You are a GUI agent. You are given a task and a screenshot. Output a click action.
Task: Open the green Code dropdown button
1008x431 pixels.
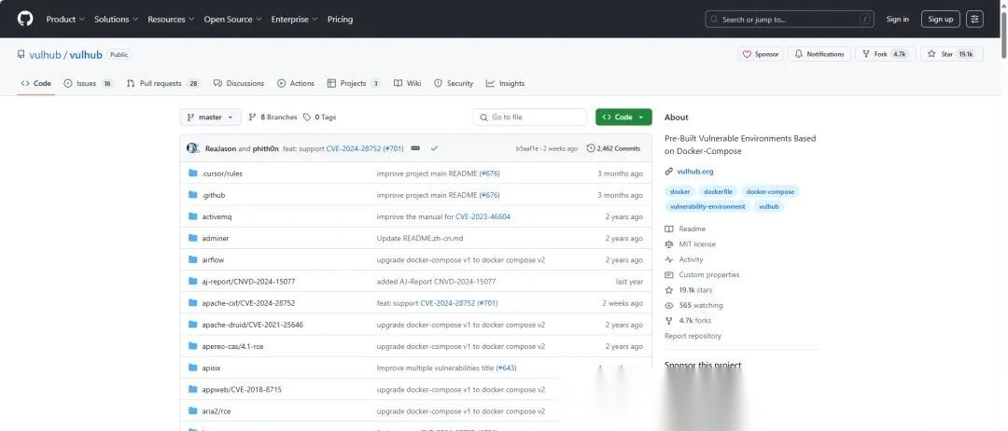point(623,117)
